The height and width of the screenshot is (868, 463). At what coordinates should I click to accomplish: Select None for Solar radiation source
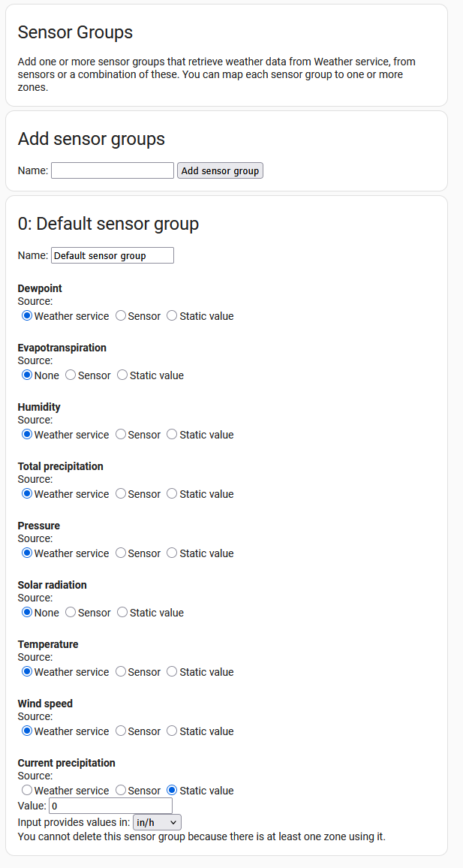(27, 613)
